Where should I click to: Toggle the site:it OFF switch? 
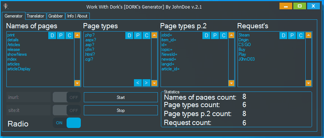67,110
